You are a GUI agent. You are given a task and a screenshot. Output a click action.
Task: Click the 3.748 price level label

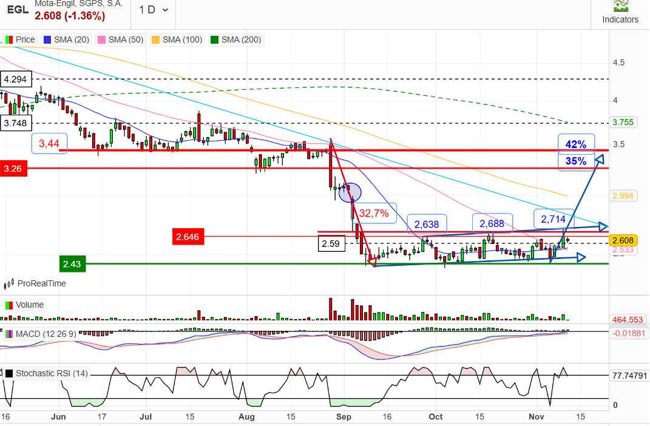pos(16,123)
